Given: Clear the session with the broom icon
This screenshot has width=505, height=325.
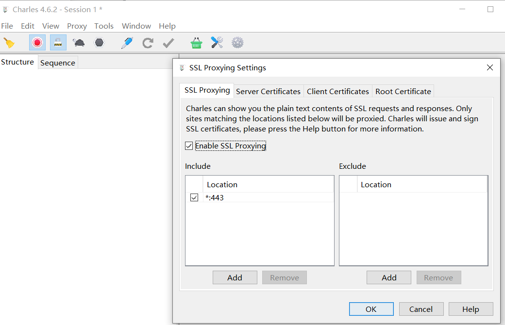Looking at the screenshot, I should pos(9,43).
